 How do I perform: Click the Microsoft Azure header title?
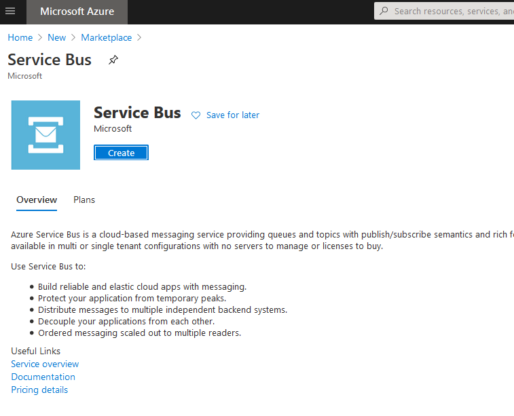[x=77, y=12]
